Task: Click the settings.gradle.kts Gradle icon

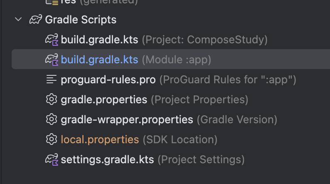Action: [52, 159]
